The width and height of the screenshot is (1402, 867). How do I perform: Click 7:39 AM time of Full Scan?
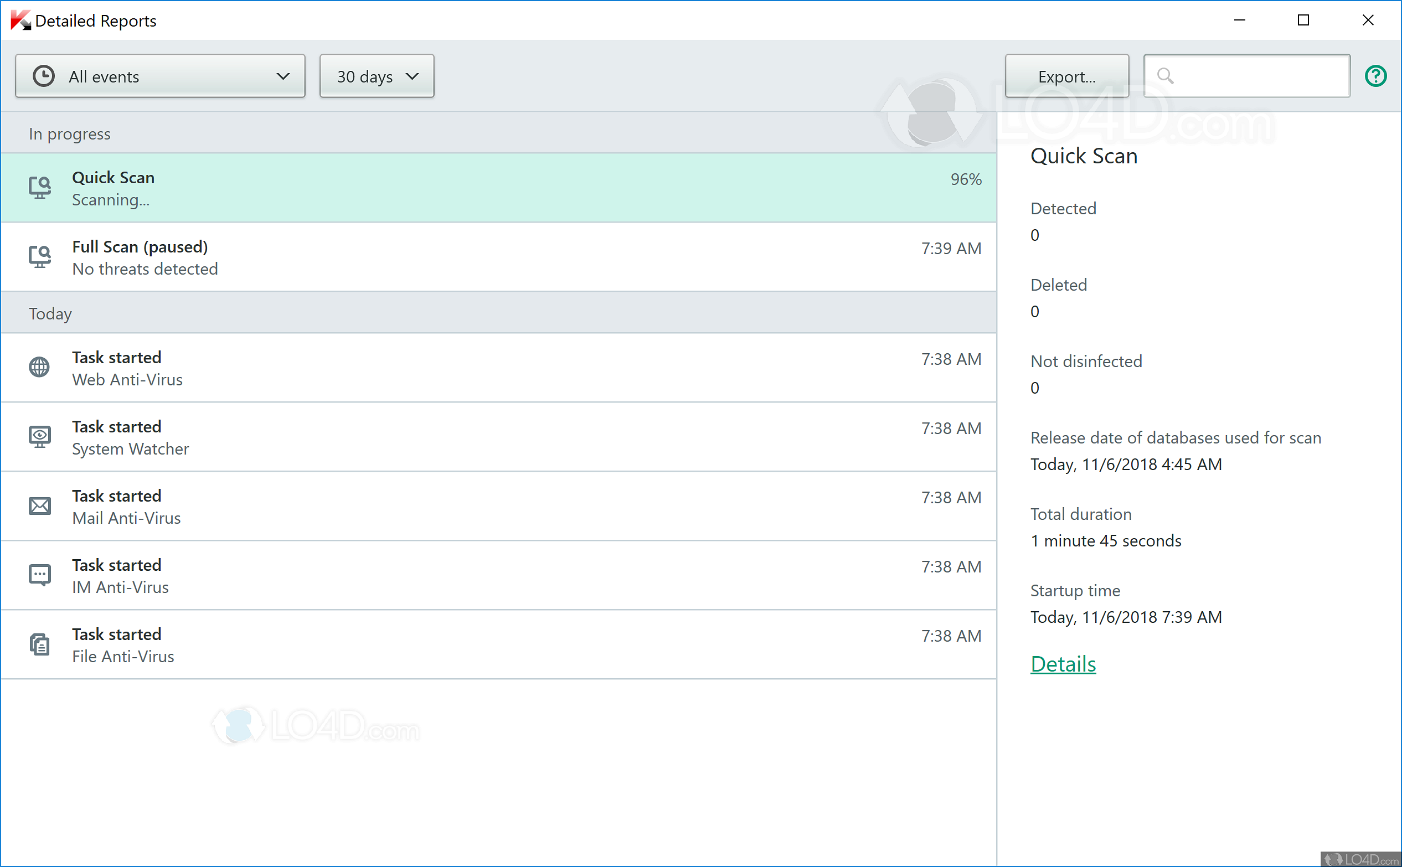[x=951, y=248]
